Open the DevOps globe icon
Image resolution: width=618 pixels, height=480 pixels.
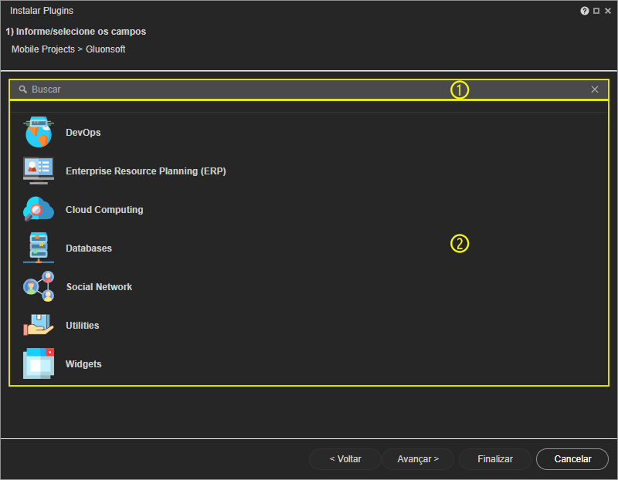tap(38, 132)
